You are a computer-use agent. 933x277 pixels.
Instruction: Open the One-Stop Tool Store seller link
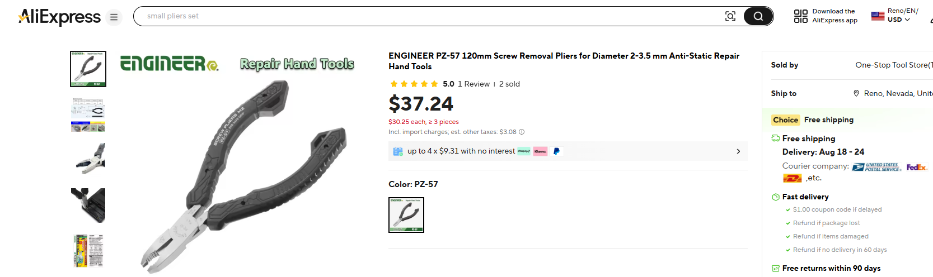[x=893, y=65]
